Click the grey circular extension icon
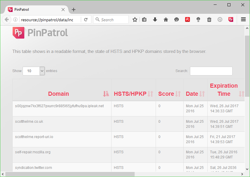Image resolution: width=250 pixels, height=177 pixels. [x=220, y=19]
